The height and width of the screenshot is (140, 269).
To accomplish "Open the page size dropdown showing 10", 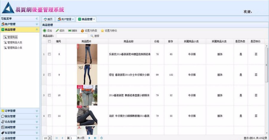I will click(50, 138).
